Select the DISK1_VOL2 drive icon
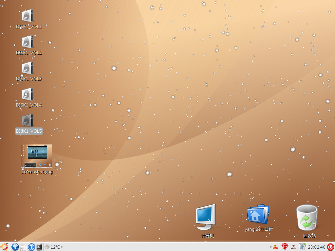The image size is (335, 251). pyautogui.click(x=28, y=42)
